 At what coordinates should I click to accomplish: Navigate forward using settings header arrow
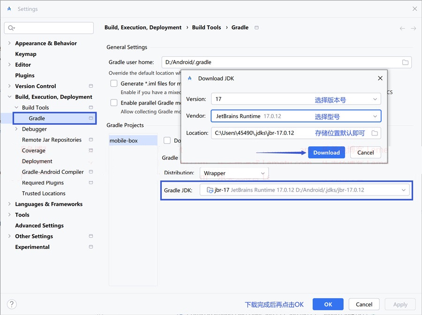413,28
